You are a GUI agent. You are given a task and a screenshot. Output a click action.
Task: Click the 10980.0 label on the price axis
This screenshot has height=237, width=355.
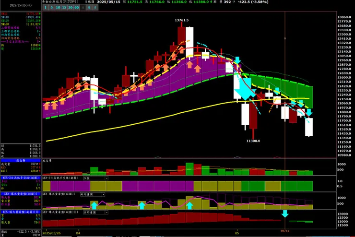pos(344,155)
